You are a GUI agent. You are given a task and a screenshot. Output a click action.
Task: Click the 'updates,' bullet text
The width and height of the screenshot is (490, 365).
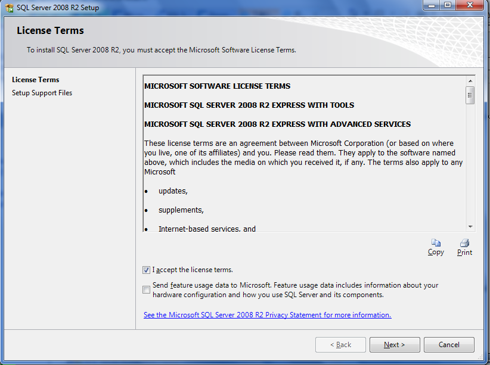(173, 191)
